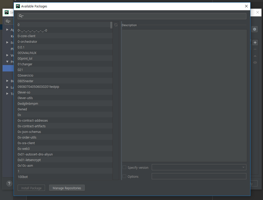
Task: Select the package named with dashes and underscores
Action: click(65, 30)
